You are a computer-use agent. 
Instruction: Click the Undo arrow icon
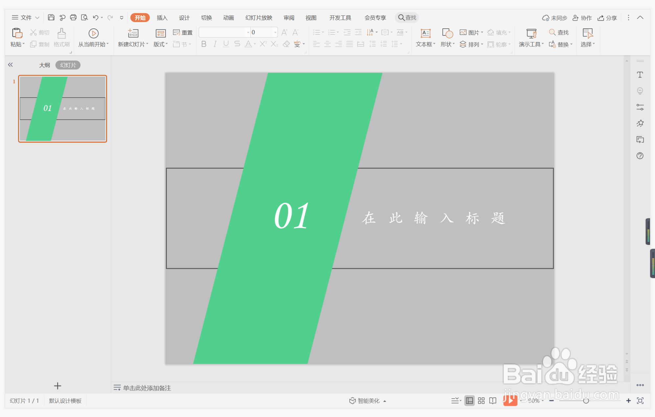[x=95, y=17]
